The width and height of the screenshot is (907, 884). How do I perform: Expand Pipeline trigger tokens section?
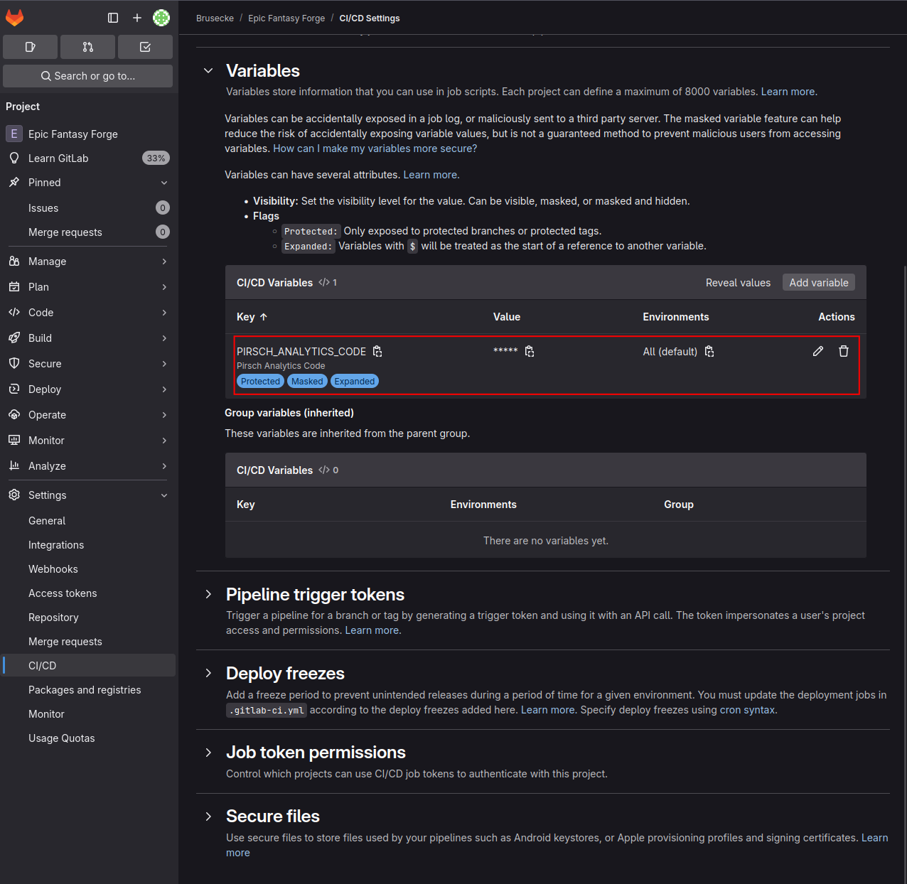tap(208, 594)
